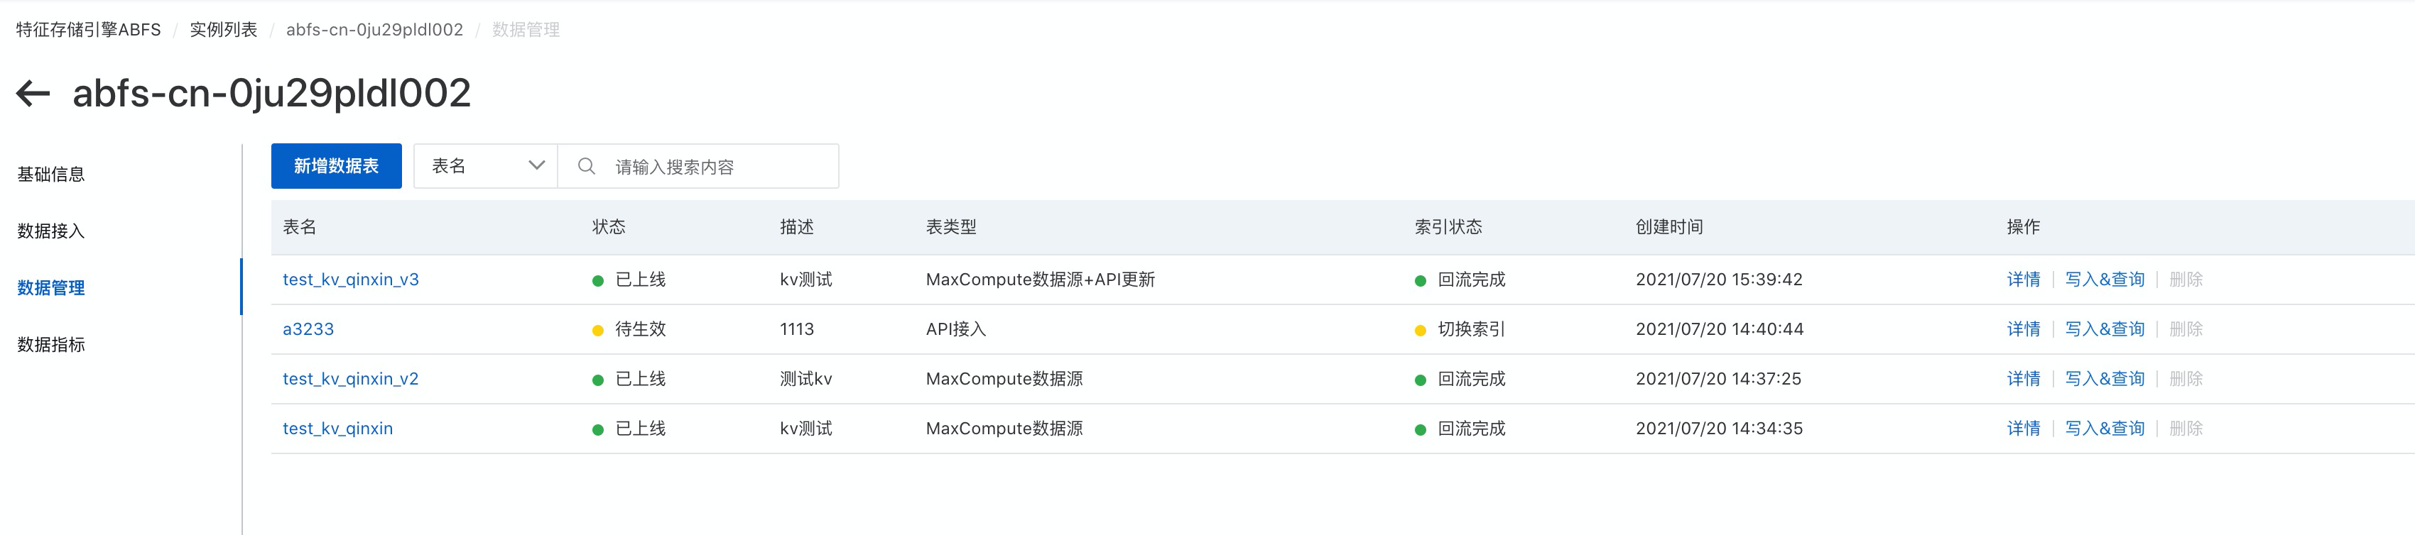Open table test_kv_qinxin_v2 link
2415x535 pixels.
[x=351, y=378]
